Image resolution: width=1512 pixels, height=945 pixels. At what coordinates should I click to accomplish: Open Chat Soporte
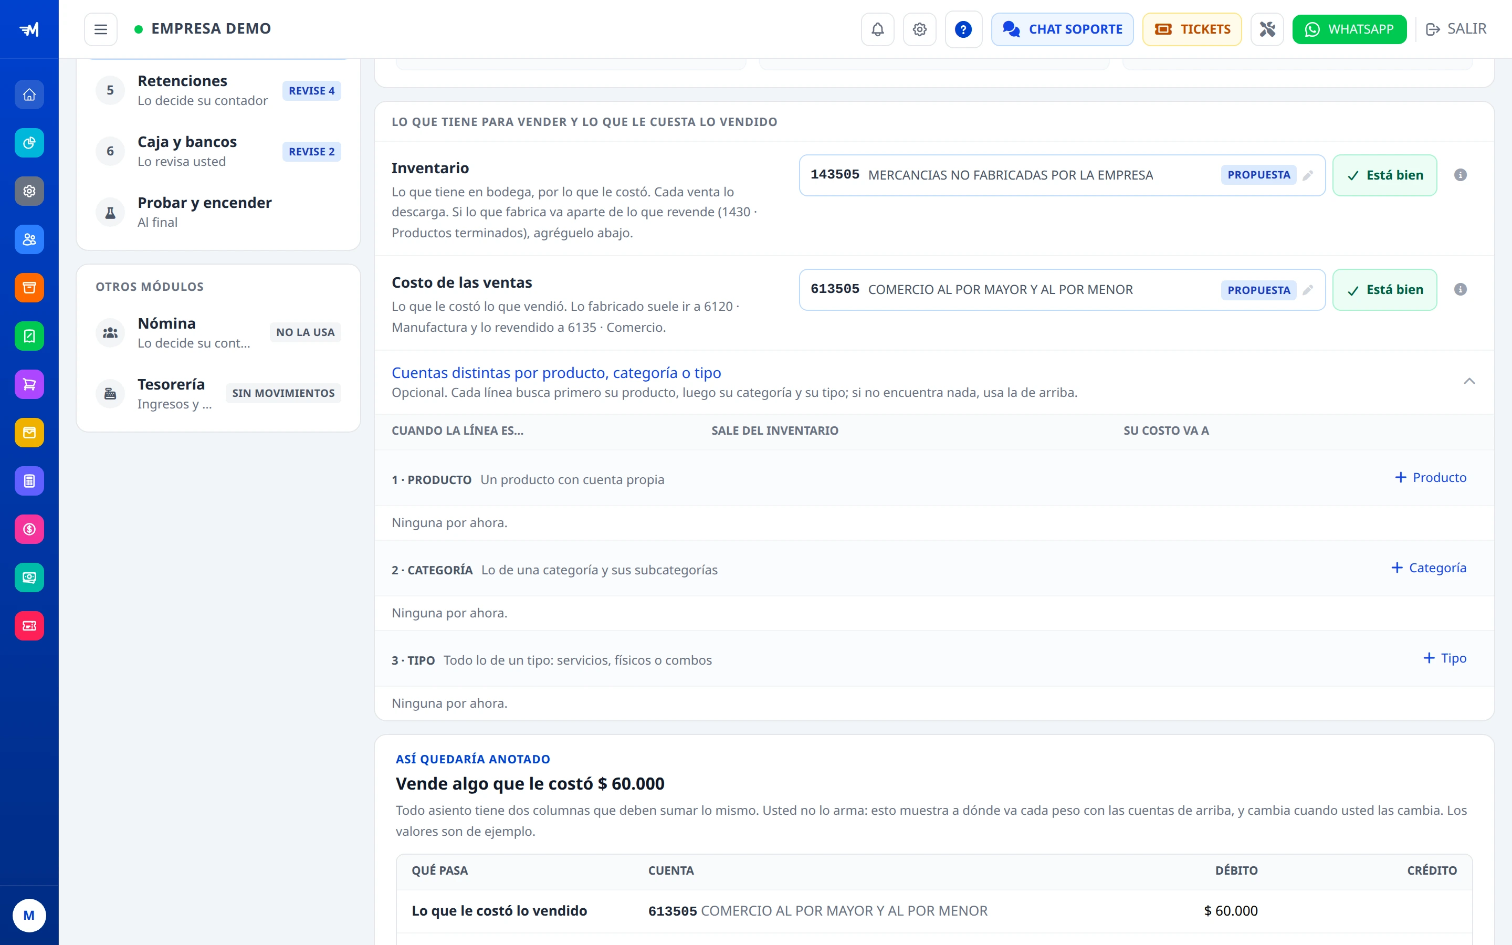click(1062, 29)
